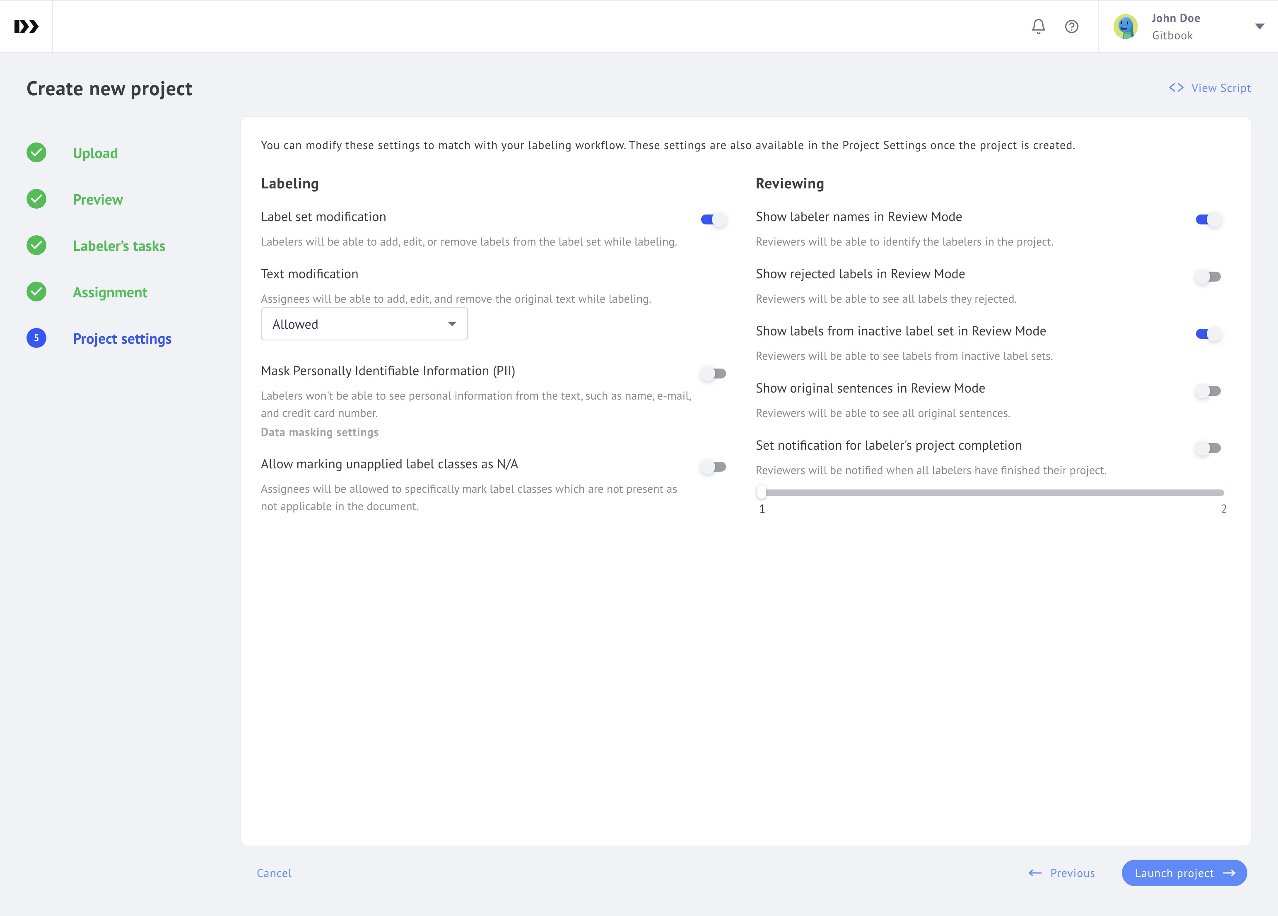Turn off Show labeler names in Review Mode
Viewport: 1278px width, 916px height.
(x=1208, y=220)
